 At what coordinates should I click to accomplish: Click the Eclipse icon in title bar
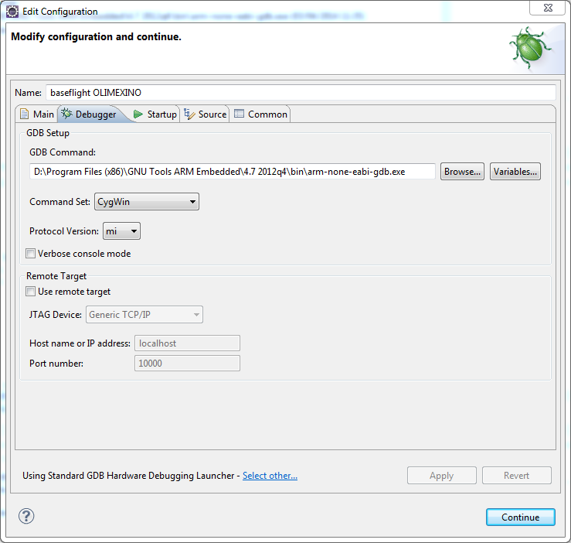[12, 12]
